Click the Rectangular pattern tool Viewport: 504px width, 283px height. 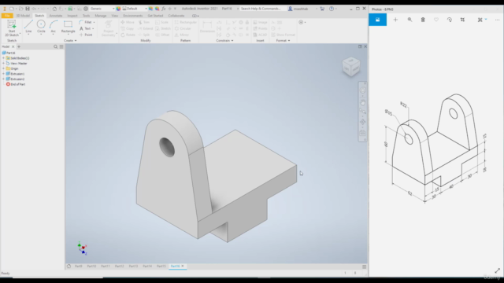186,22
